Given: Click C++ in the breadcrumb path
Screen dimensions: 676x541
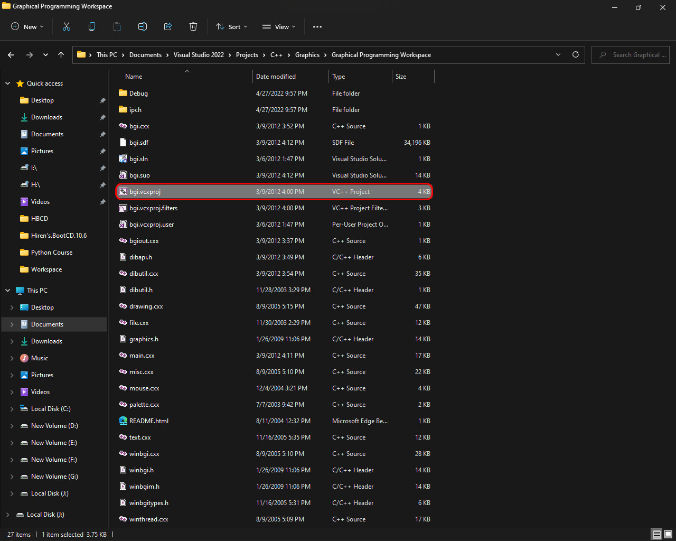Looking at the screenshot, I should click(x=276, y=55).
